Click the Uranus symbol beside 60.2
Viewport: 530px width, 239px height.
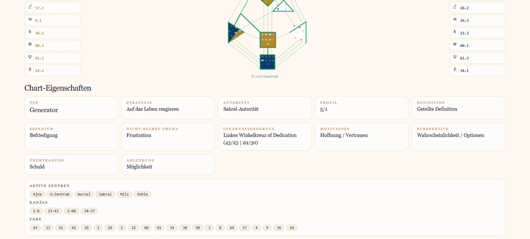[30, 44]
